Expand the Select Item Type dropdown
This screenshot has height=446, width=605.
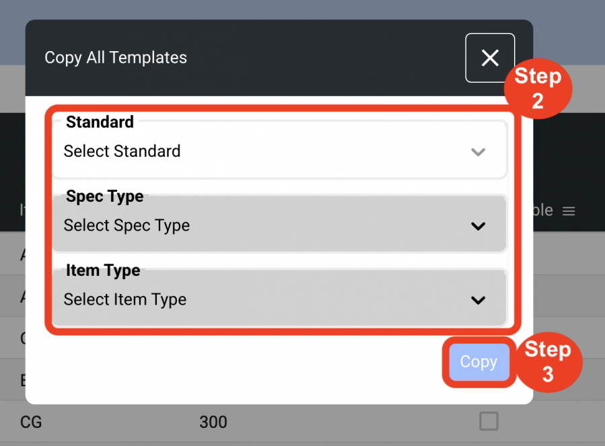point(279,298)
